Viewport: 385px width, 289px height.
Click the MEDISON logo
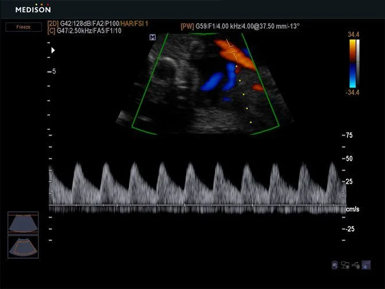tap(33, 9)
